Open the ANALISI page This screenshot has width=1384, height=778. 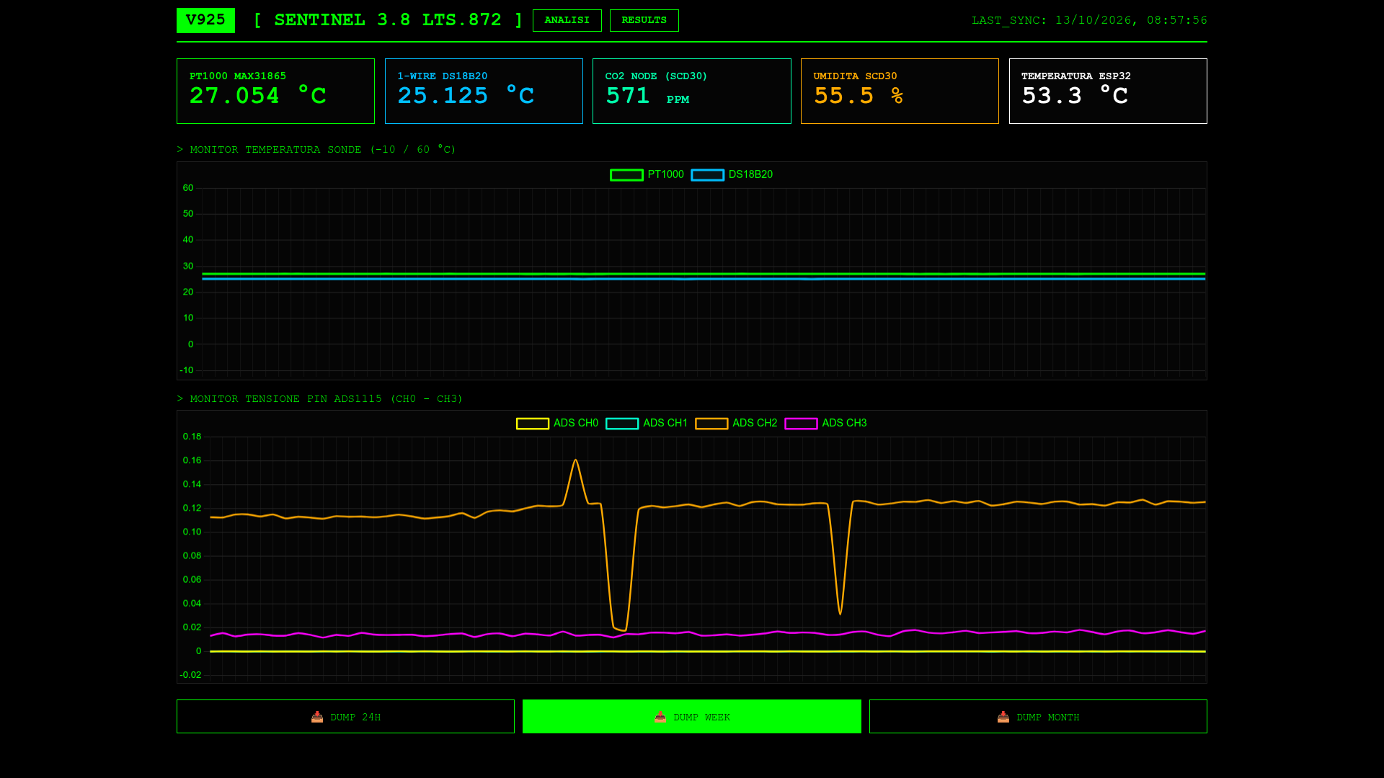[x=567, y=20]
